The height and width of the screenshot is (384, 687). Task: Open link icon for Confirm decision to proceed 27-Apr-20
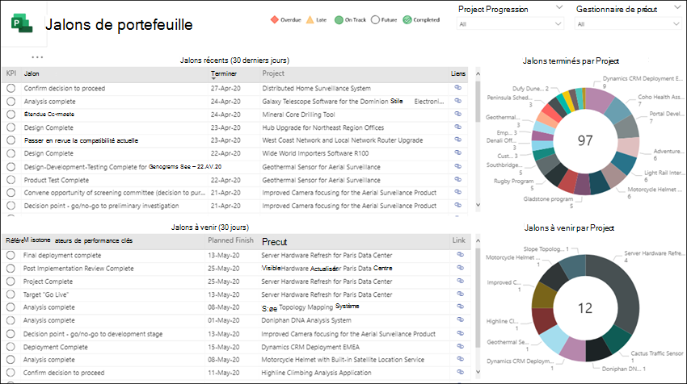click(457, 87)
